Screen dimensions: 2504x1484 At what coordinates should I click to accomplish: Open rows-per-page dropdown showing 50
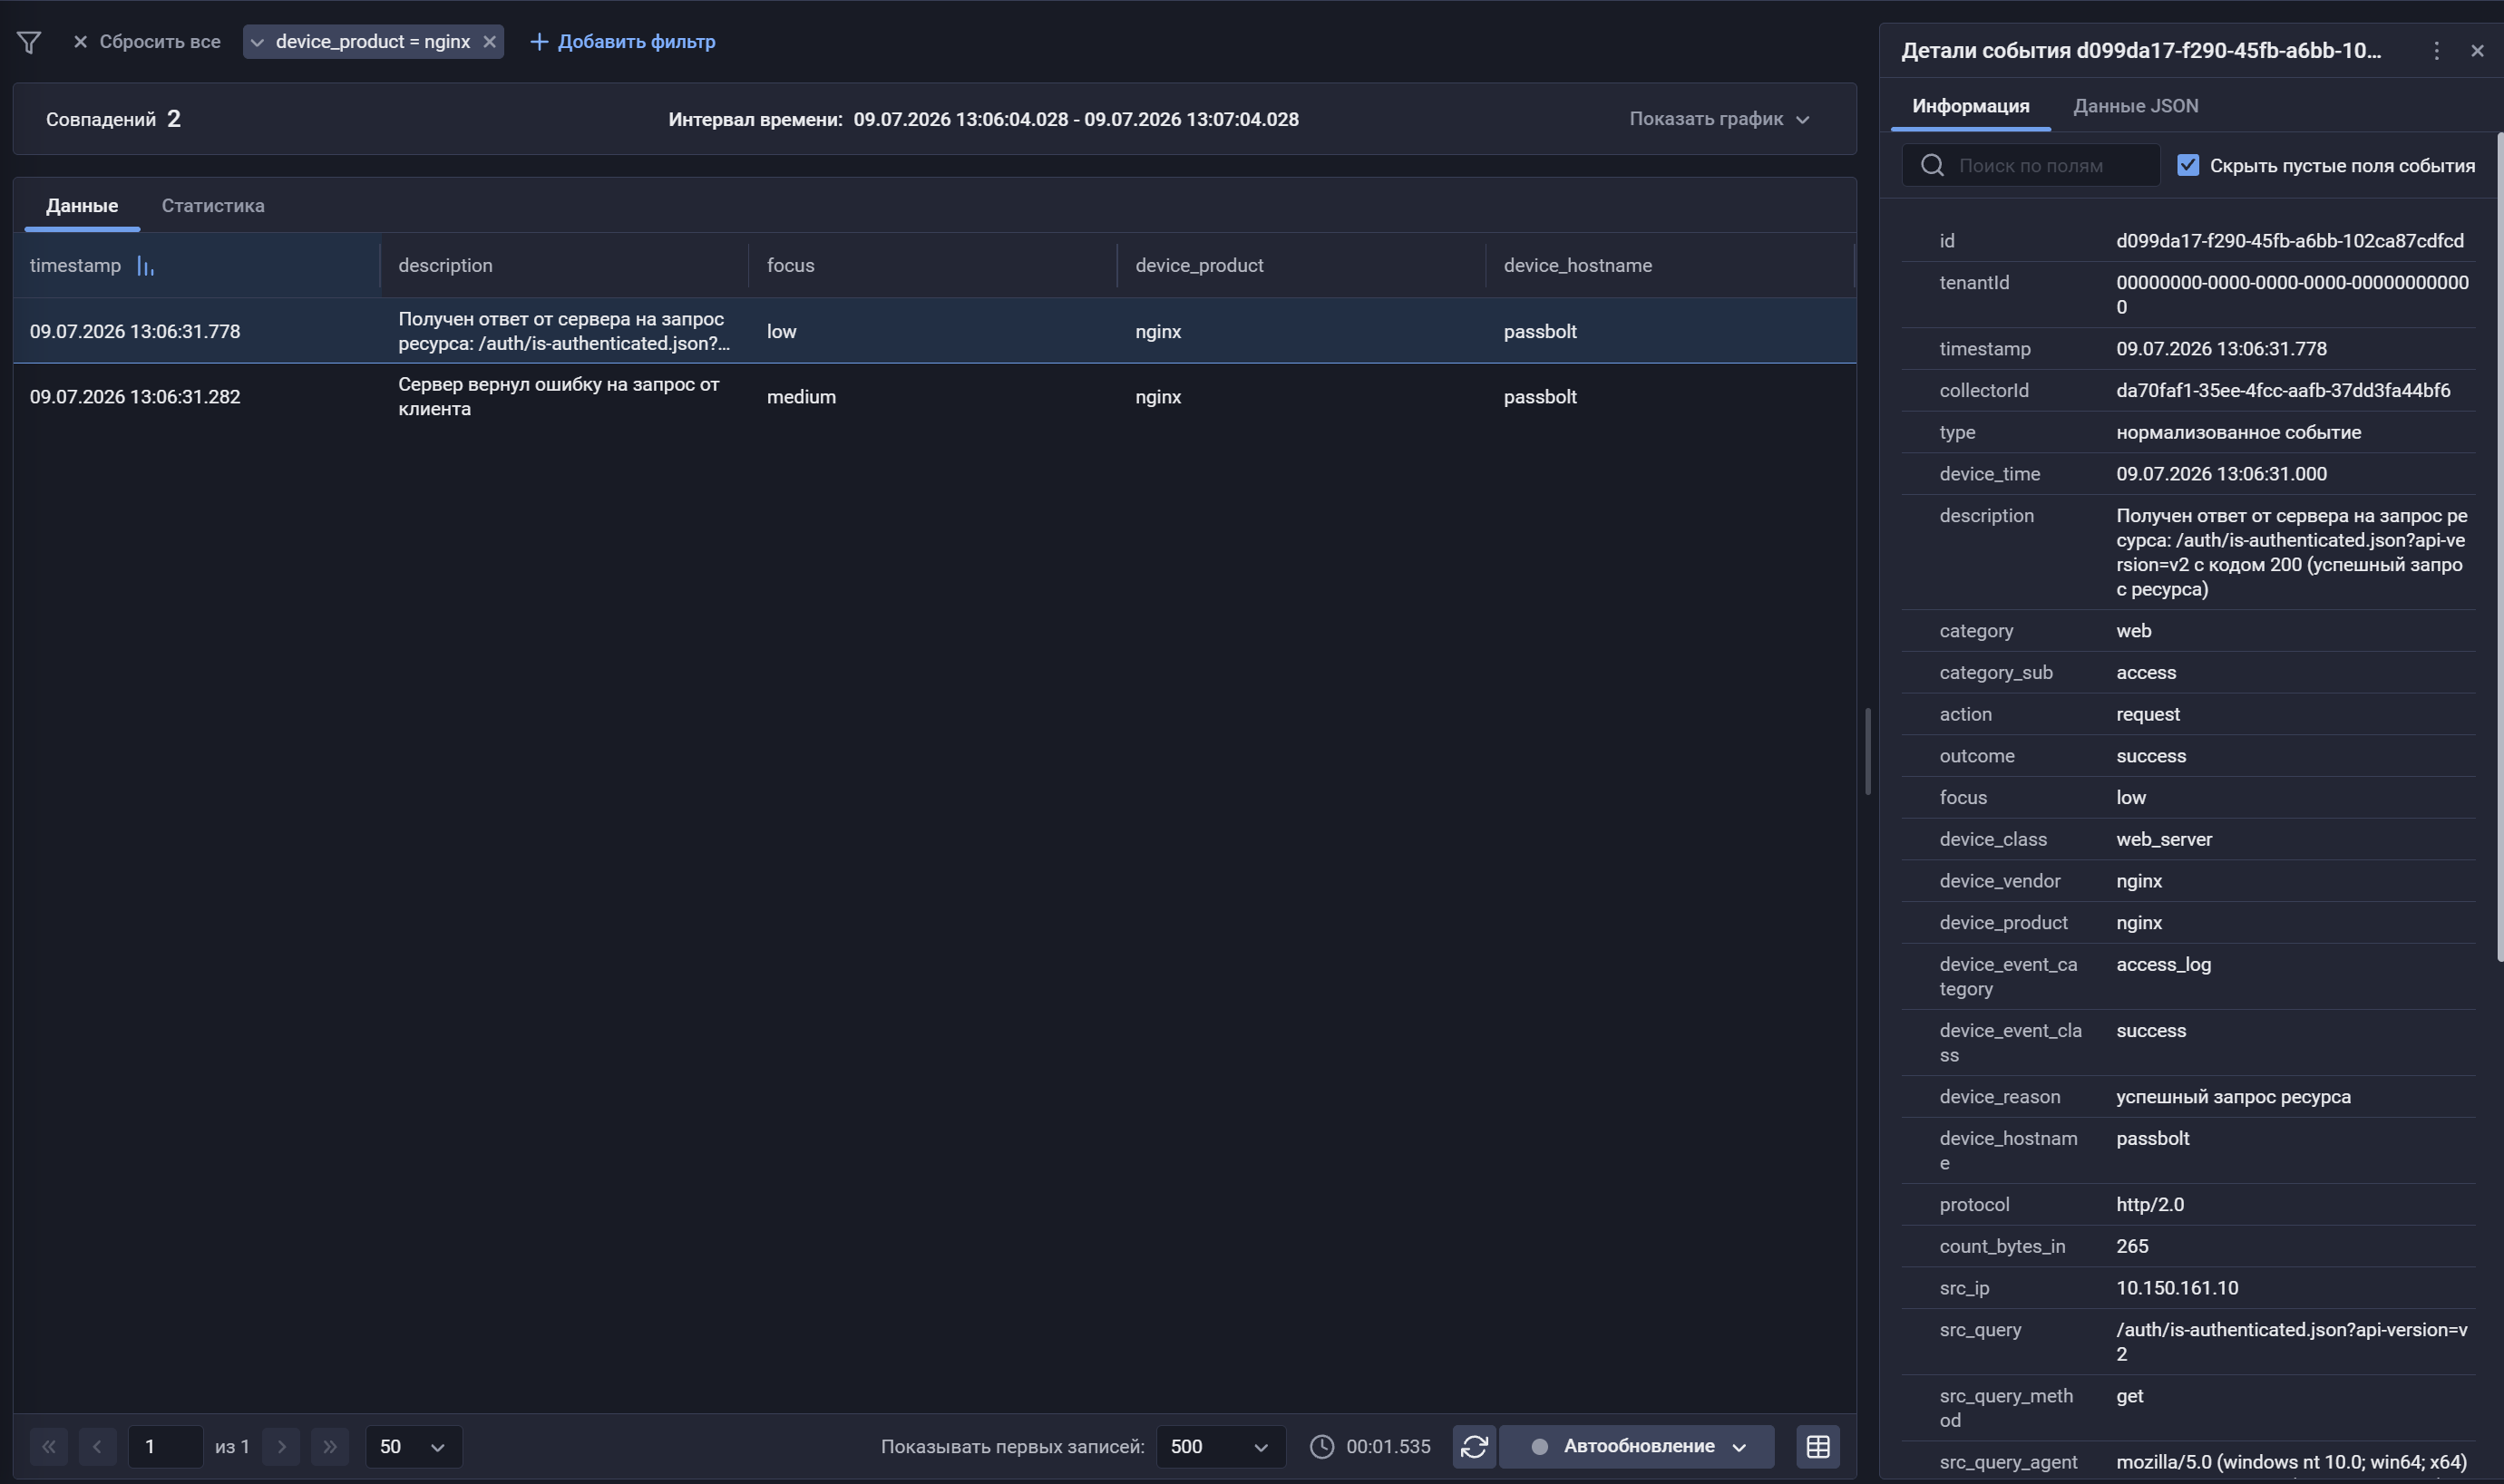point(414,1447)
